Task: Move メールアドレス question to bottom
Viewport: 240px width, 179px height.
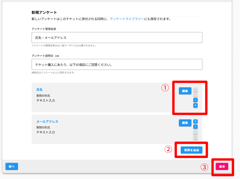Action: point(195,137)
